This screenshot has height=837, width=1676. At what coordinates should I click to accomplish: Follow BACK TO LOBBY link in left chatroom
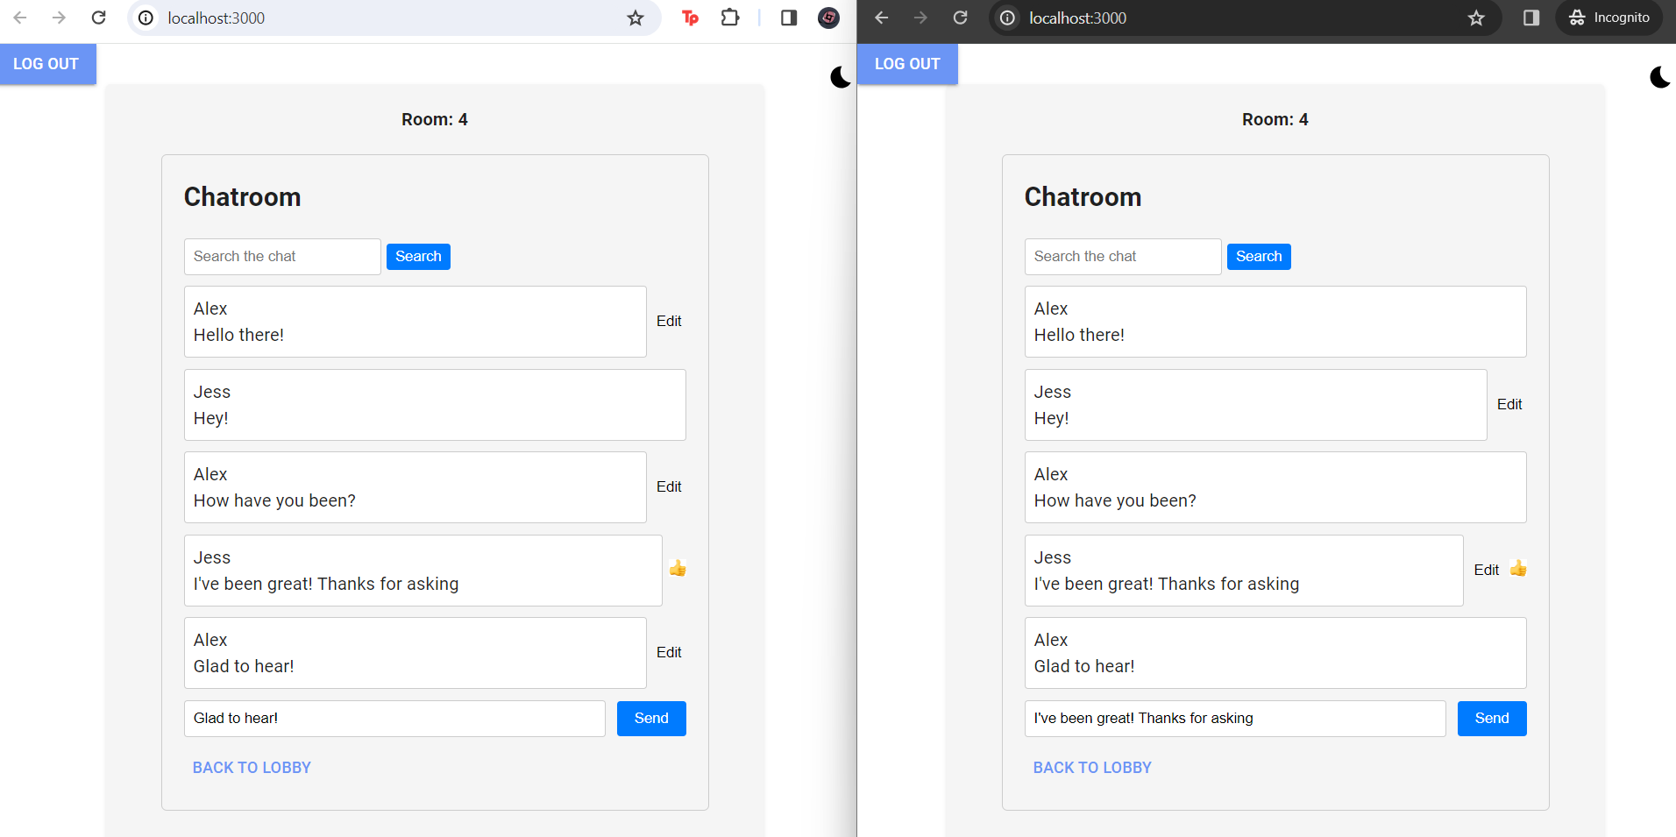coord(252,767)
